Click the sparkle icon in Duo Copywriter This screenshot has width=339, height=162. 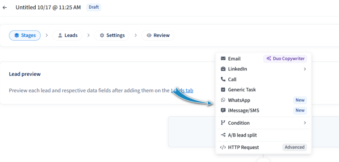click(268, 58)
